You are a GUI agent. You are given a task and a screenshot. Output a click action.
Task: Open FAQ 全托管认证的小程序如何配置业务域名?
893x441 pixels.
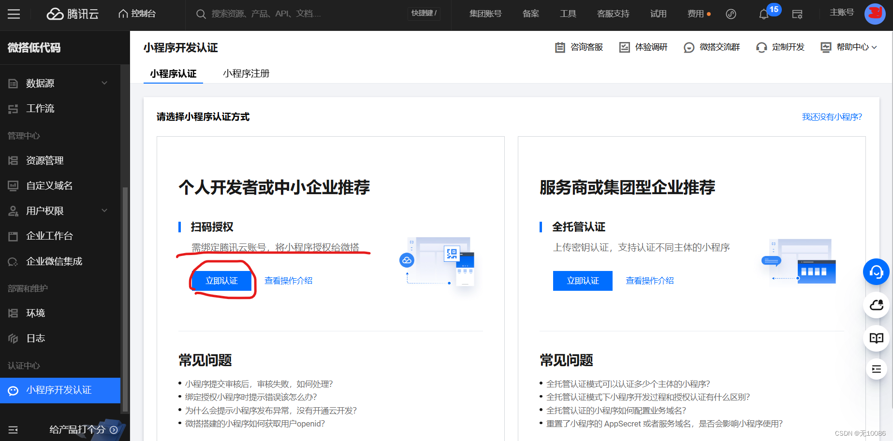[x=616, y=411]
